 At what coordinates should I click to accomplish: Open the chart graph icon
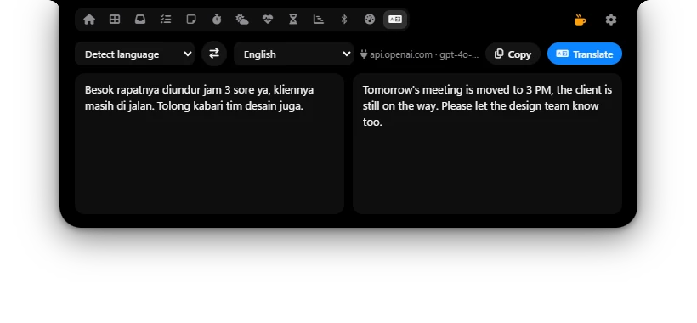point(318,20)
